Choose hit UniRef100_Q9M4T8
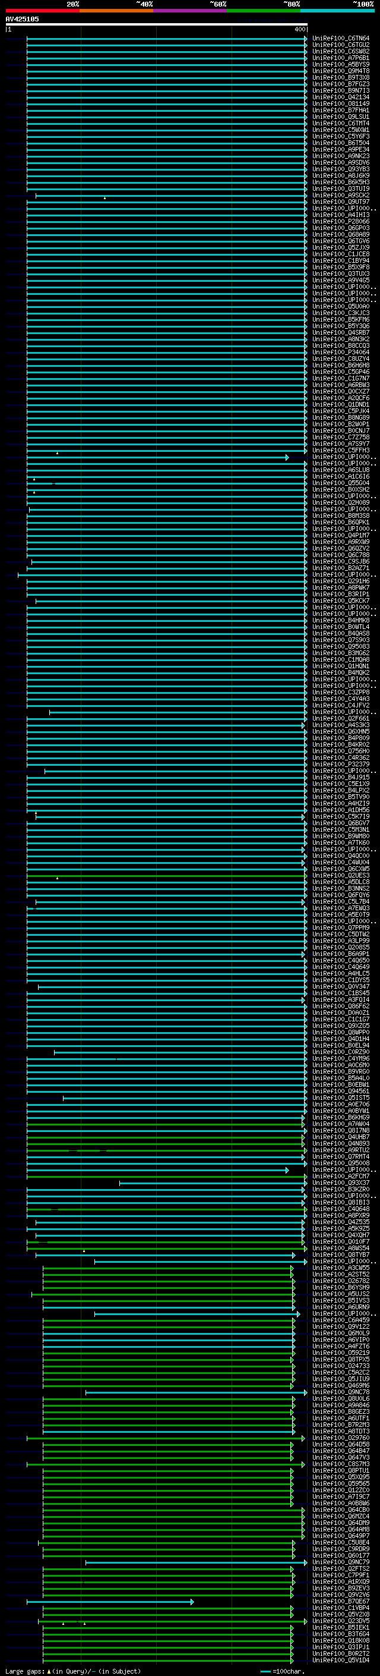 pyautogui.click(x=340, y=71)
